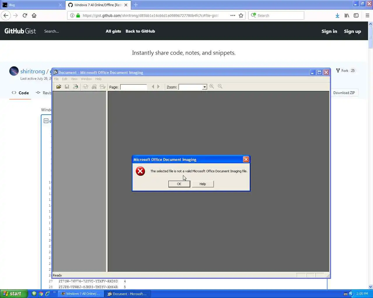Confirm the error dialog with OK
Viewport: 373px width, 298px height.
tap(179, 184)
